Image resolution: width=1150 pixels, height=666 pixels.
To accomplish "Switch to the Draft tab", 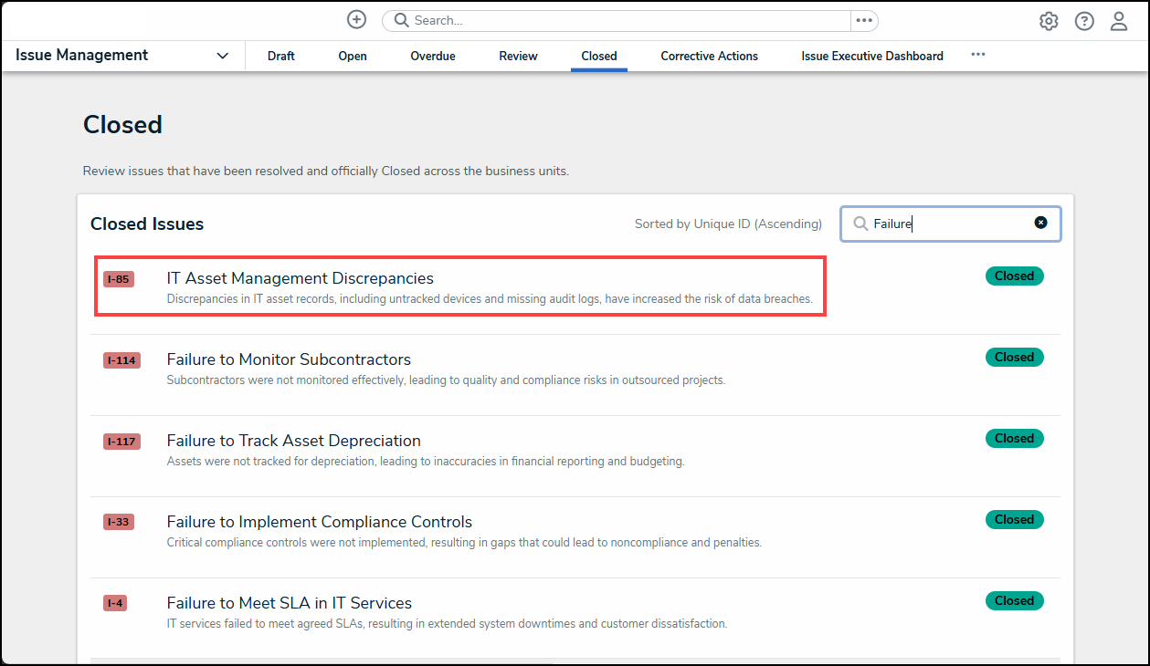I will pyautogui.click(x=281, y=56).
